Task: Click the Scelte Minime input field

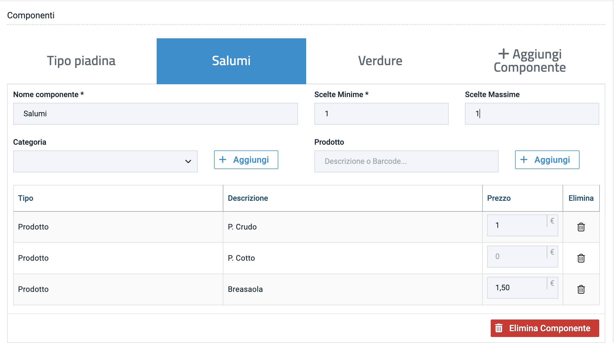Action: click(x=381, y=114)
